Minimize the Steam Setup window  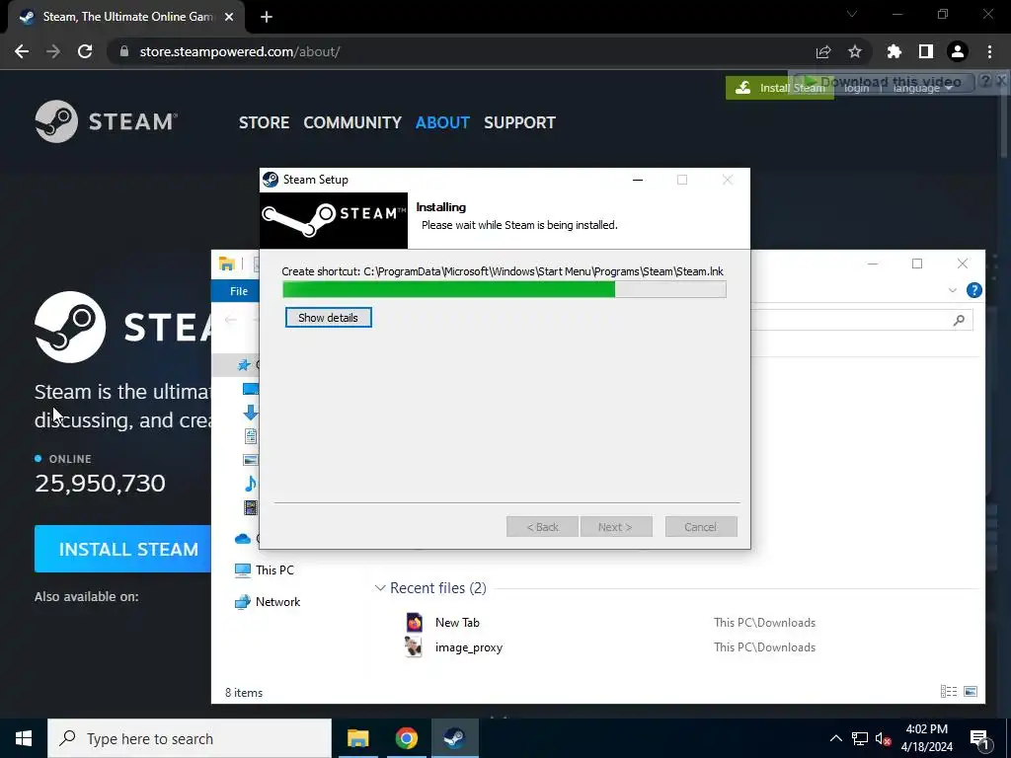[x=638, y=180]
